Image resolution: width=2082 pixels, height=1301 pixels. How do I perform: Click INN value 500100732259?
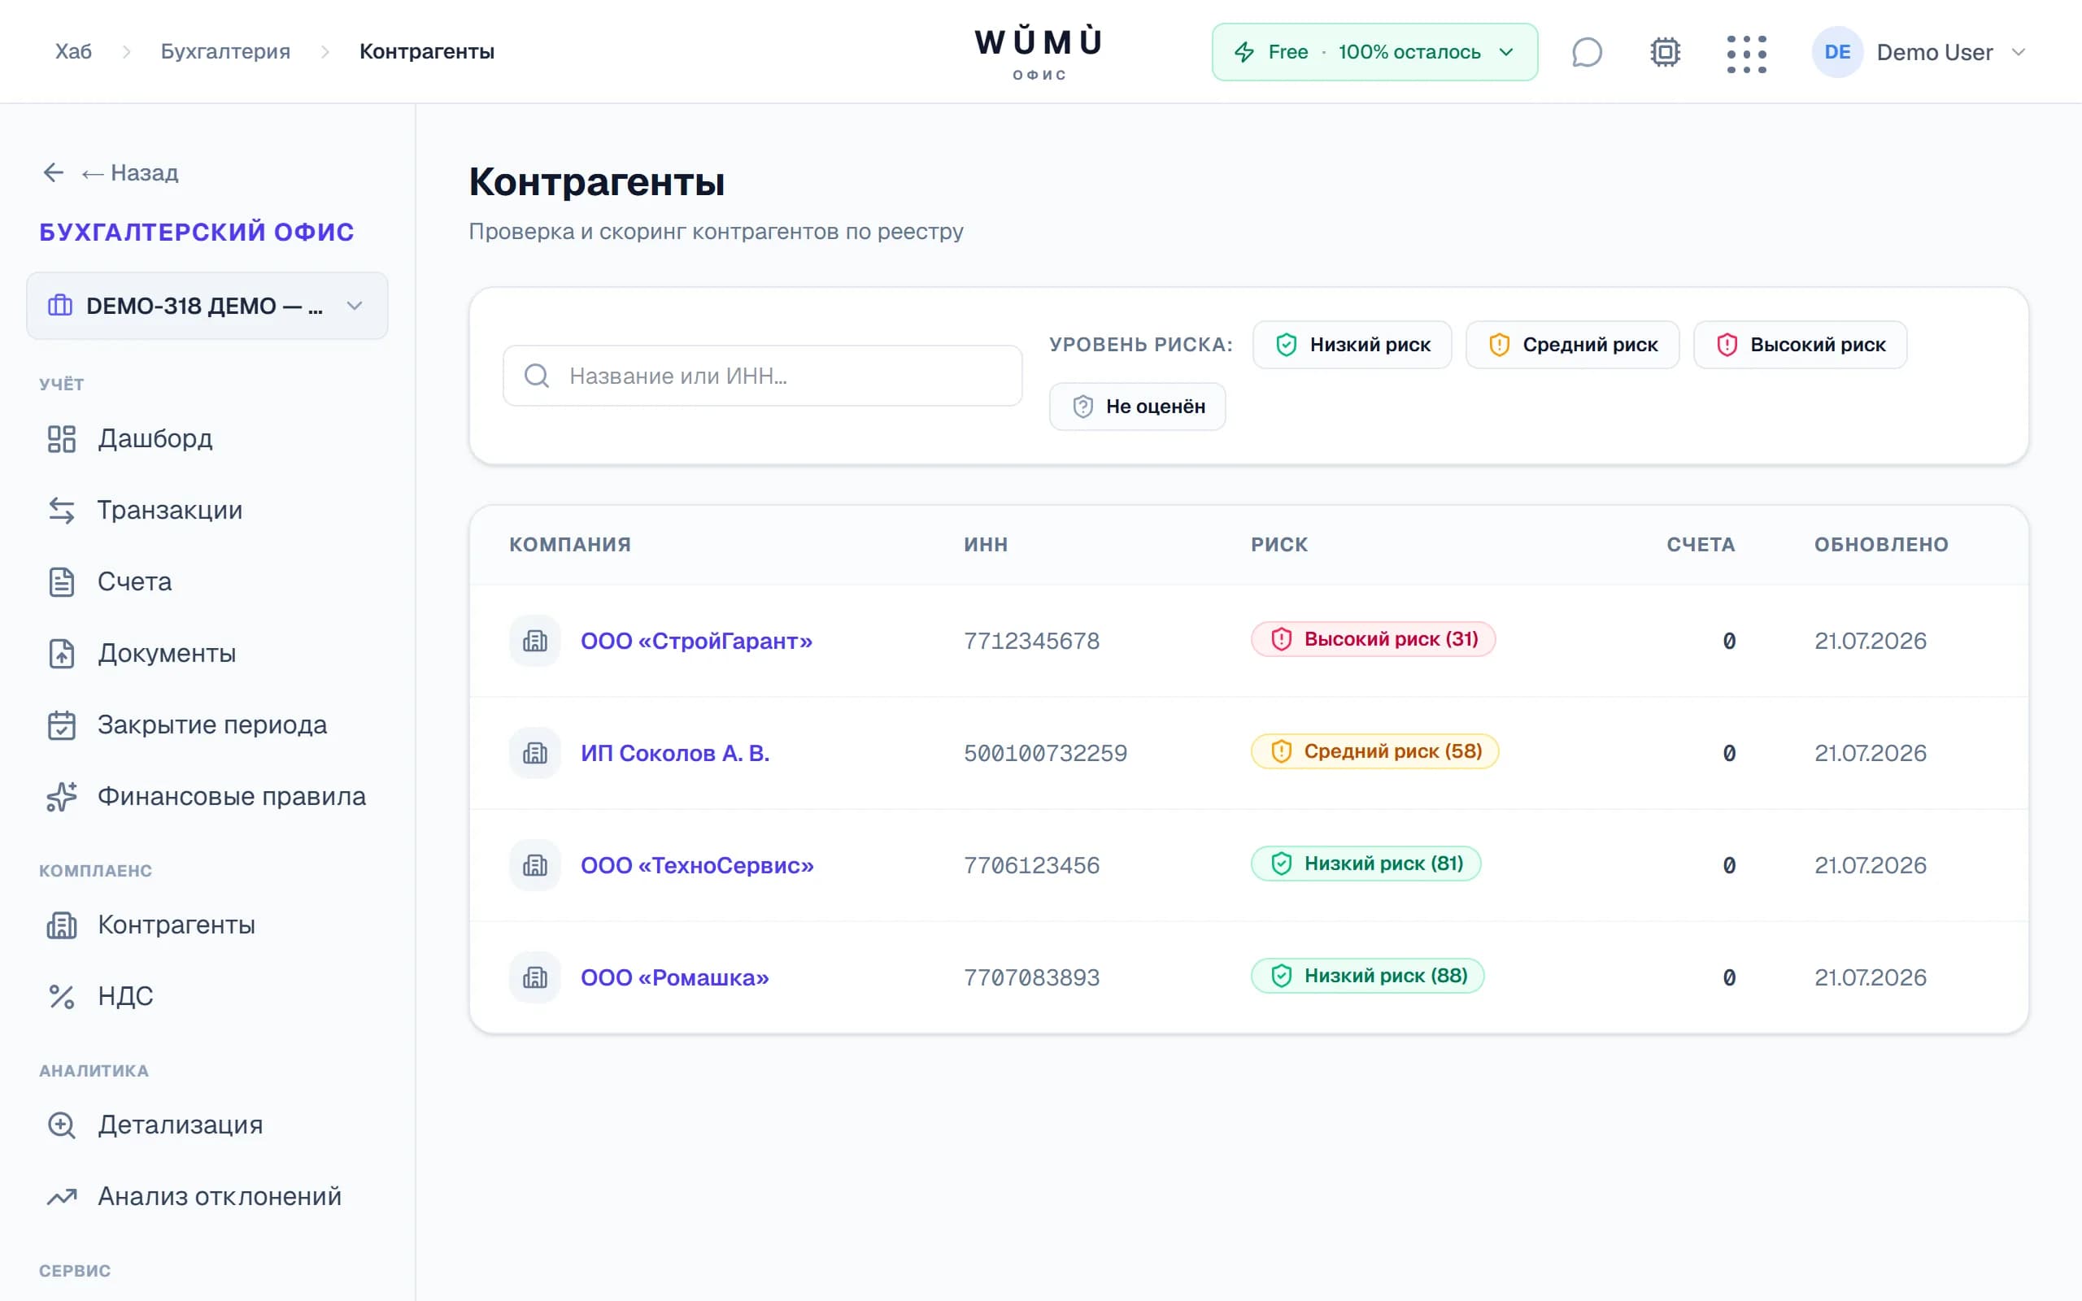pyautogui.click(x=1045, y=753)
